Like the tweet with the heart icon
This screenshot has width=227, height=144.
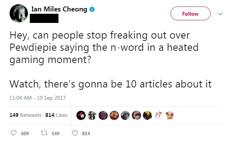(x=75, y=133)
